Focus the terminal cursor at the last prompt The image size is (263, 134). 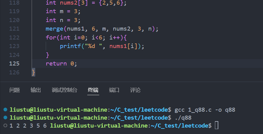point(216,125)
